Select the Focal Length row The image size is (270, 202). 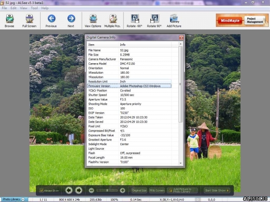coord(129,157)
